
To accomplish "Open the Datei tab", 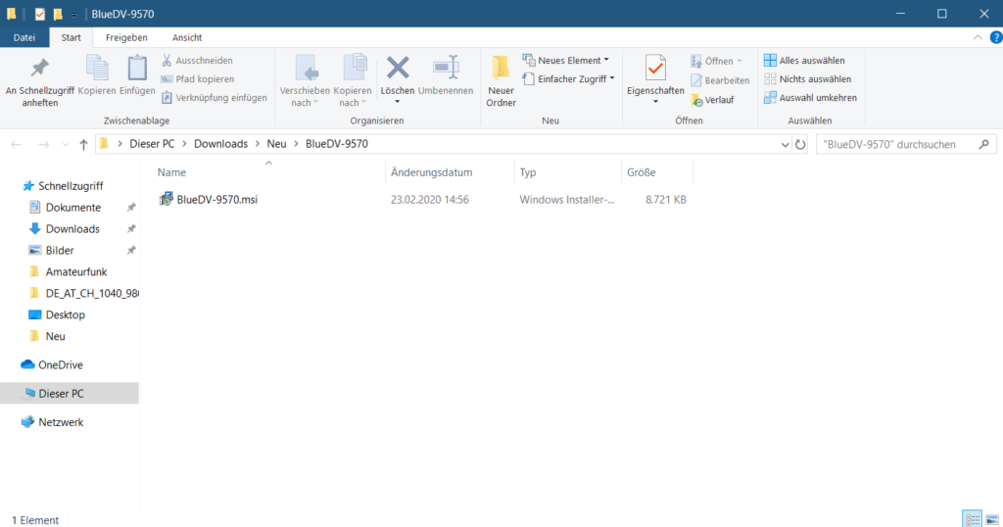I will click(x=24, y=38).
